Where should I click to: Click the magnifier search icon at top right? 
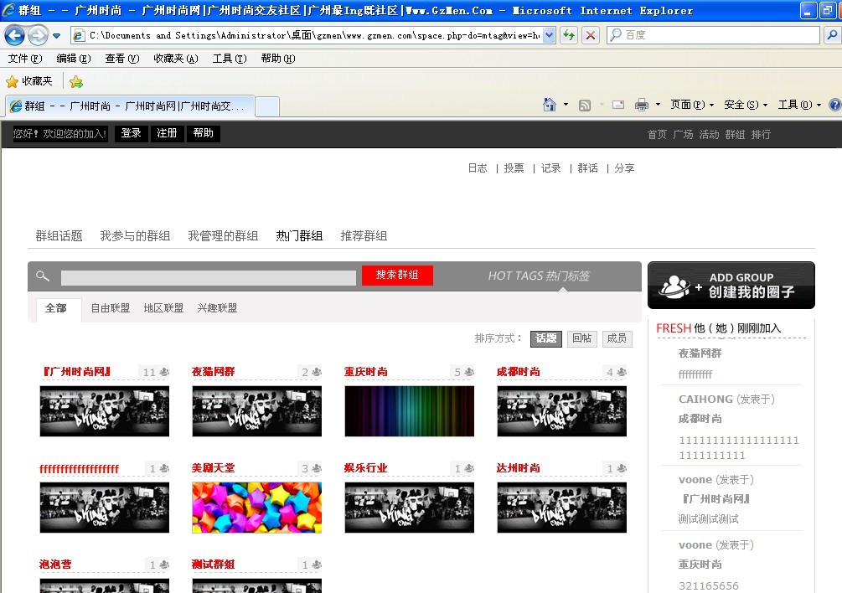(832, 35)
